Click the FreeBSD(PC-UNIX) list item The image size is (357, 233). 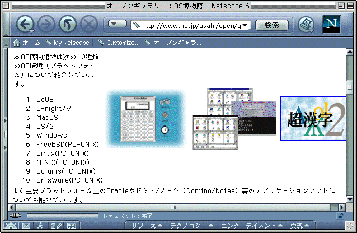[x=68, y=145]
